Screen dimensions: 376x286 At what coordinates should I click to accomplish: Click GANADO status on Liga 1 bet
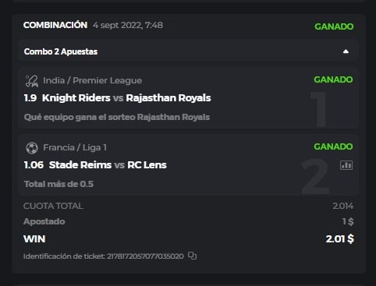point(333,147)
